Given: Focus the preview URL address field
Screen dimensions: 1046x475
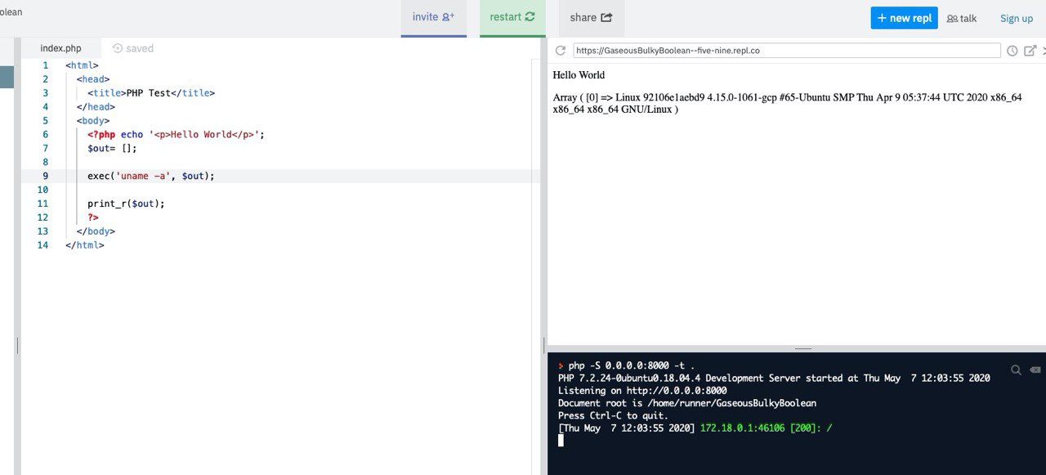Looking at the screenshot, I should pos(787,51).
